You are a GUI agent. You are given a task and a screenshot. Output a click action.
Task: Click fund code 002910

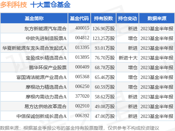pyautogui.click(x=82, y=106)
